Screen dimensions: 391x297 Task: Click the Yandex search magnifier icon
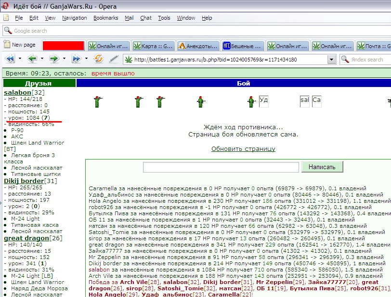click(345, 60)
